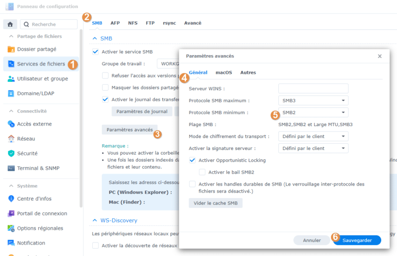Select the macOS tab in dialog
Screen dimensions: 397x256
coord(224,72)
